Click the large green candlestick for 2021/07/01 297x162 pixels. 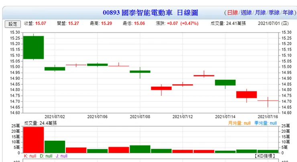[x=34, y=47]
